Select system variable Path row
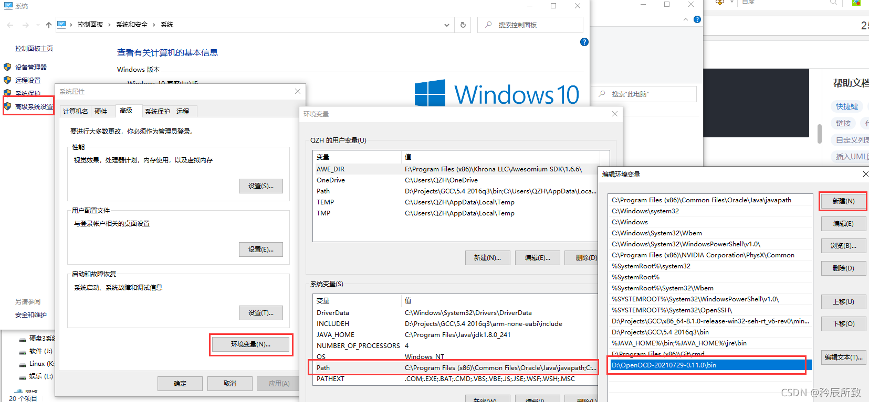 (456, 367)
